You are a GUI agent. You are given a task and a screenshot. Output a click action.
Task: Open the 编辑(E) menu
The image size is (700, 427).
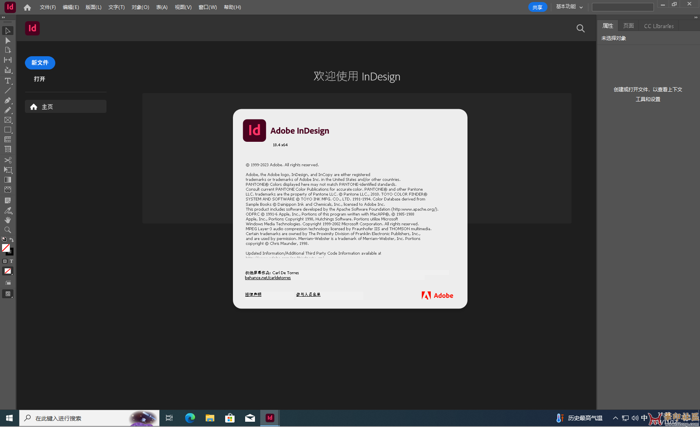coord(71,7)
